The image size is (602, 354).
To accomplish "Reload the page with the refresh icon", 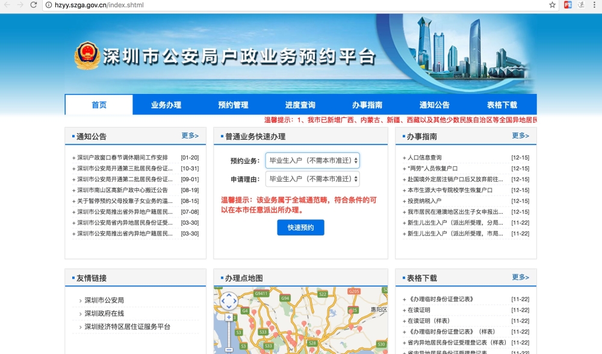I will pos(34,5).
